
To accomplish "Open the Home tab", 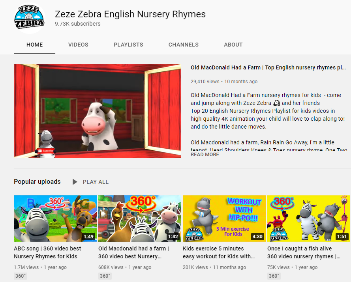I will click(x=34, y=45).
